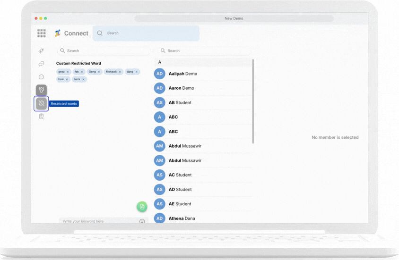This screenshot has height=260, width=399.
Task: Click the announcements megaphone sidebar icon
Action: pyautogui.click(x=42, y=51)
